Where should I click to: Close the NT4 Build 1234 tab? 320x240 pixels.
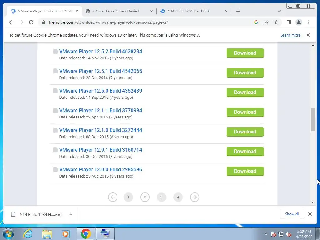click(x=226, y=11)
